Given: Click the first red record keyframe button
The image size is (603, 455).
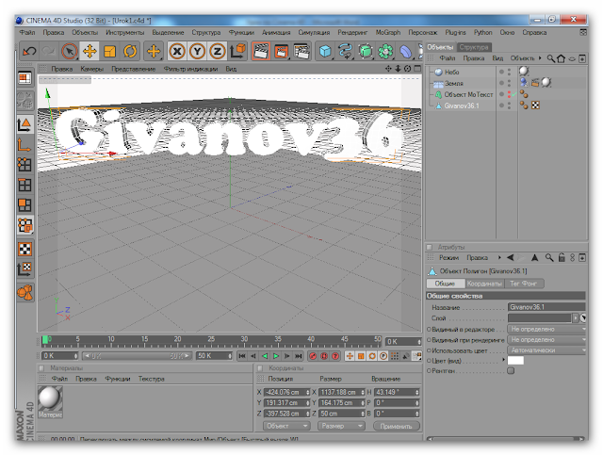Looking at the screenshot, I should [313, 356].
